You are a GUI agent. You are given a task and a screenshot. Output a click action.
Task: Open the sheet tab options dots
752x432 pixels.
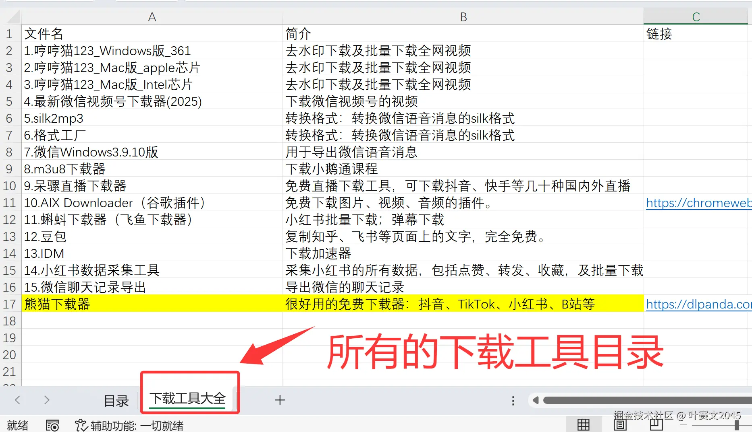click(513, 401)
